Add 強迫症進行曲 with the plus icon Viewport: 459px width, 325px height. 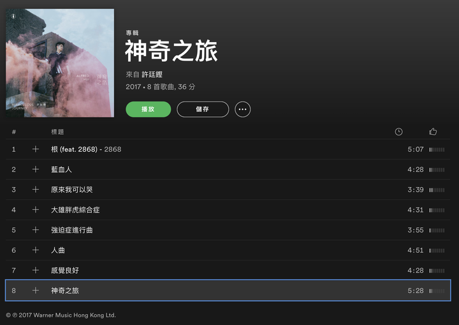[36, 230]
